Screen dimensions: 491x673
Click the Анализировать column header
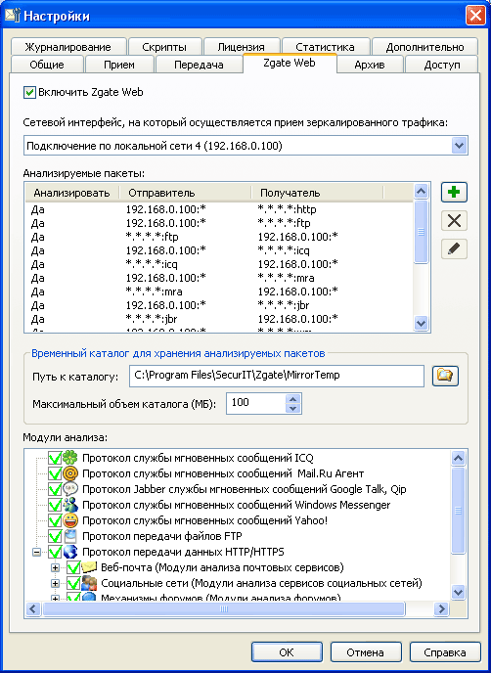click(71, 193)
